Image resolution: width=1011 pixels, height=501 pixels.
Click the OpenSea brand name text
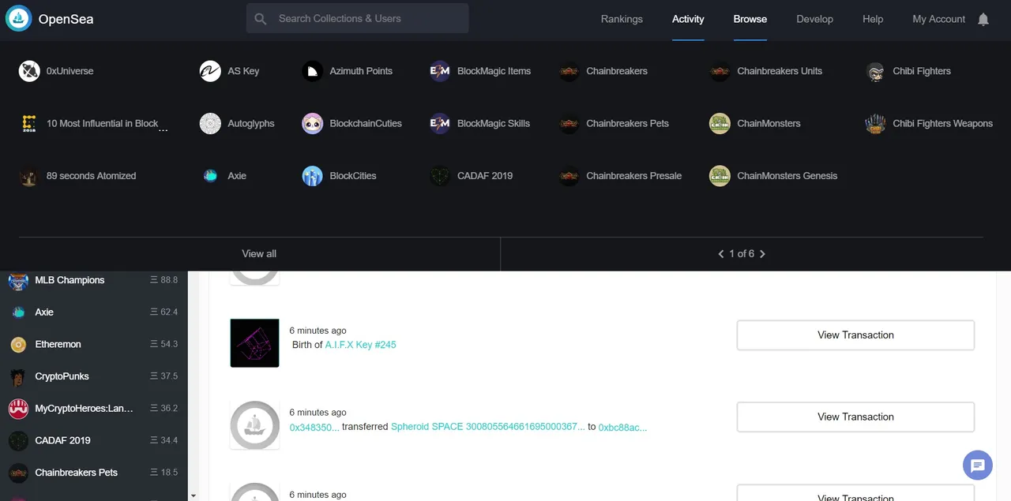click(x=66, y=19)
